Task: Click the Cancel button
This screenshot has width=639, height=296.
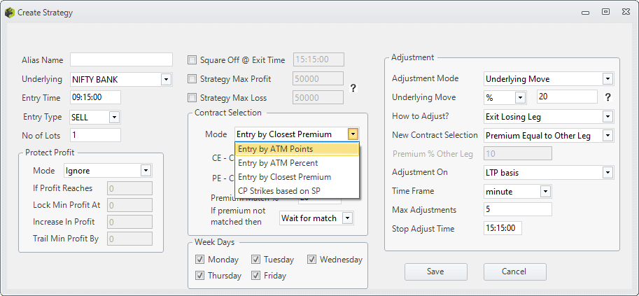Action: (x=514, y=272)
